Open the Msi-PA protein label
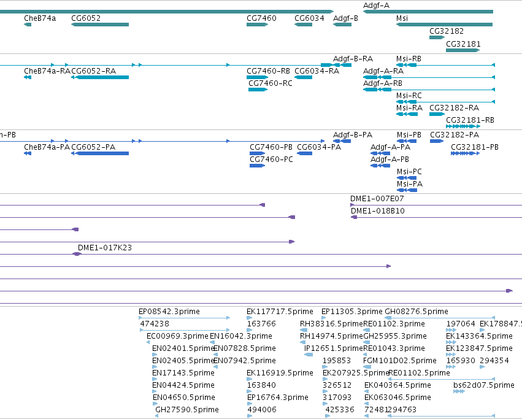This screenshot has width=522, height=419. click(x=410, y=184)
